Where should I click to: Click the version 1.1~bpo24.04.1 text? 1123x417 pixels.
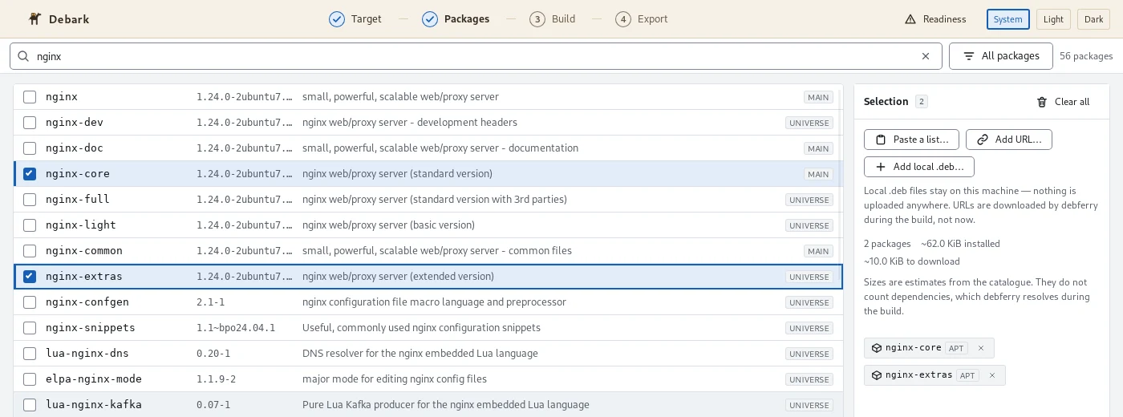pos(236,328)
